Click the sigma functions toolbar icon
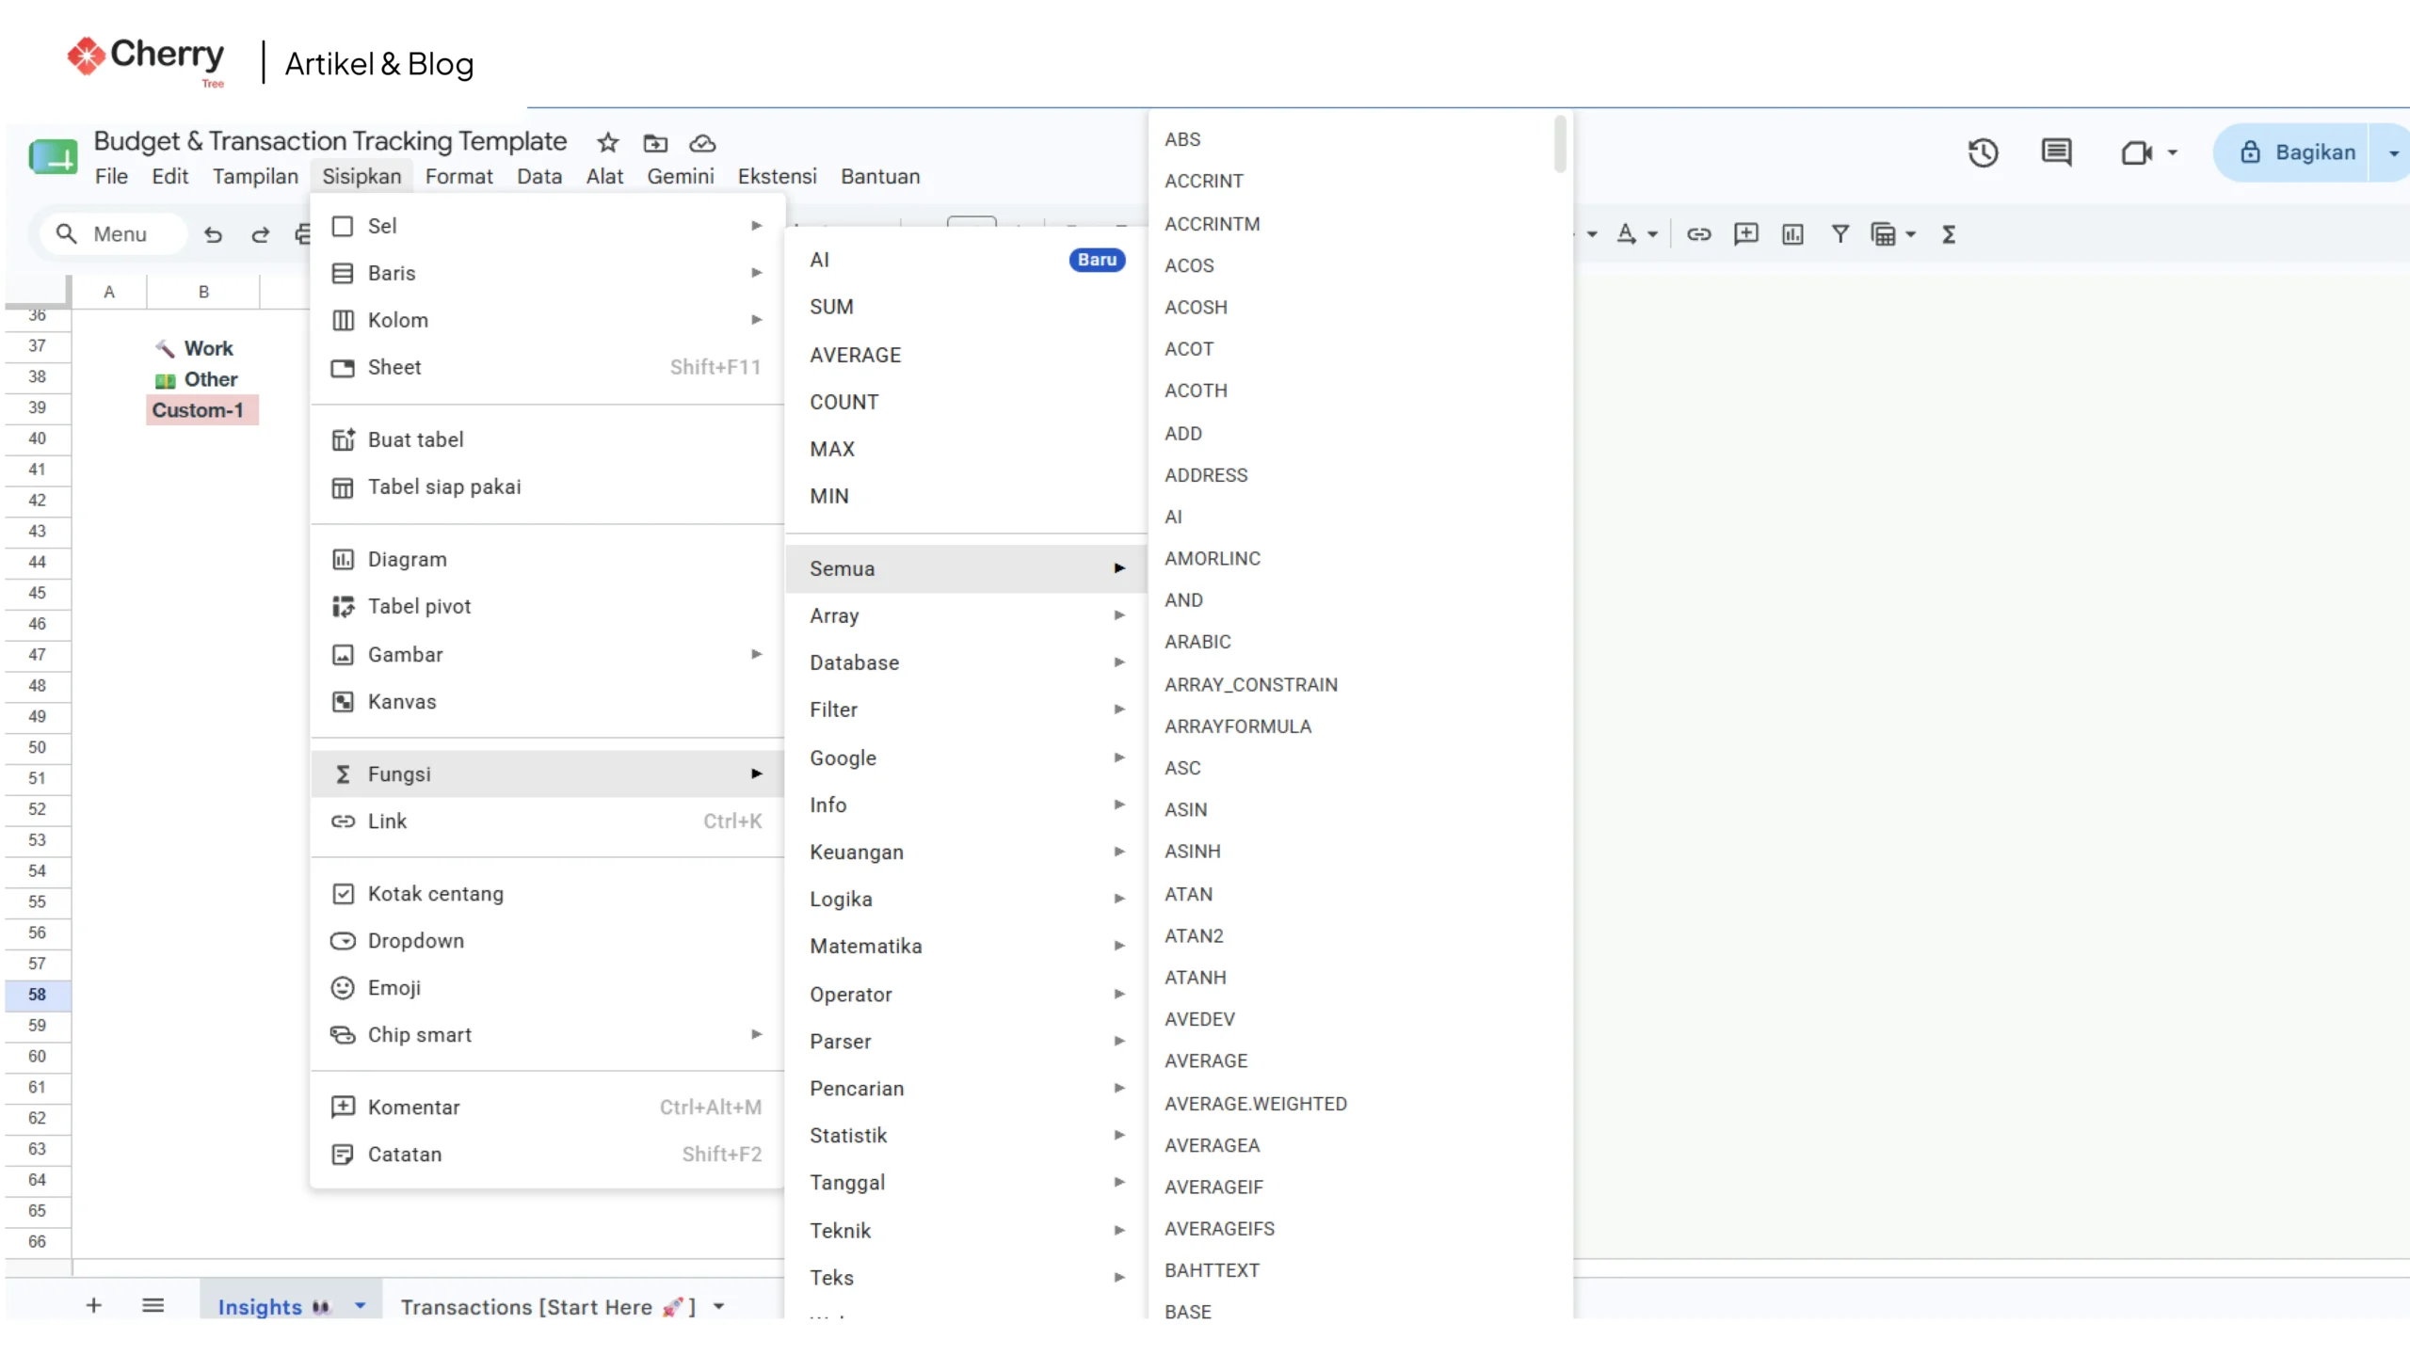The image size is (2410, 1355). [x=1949, y=234]
